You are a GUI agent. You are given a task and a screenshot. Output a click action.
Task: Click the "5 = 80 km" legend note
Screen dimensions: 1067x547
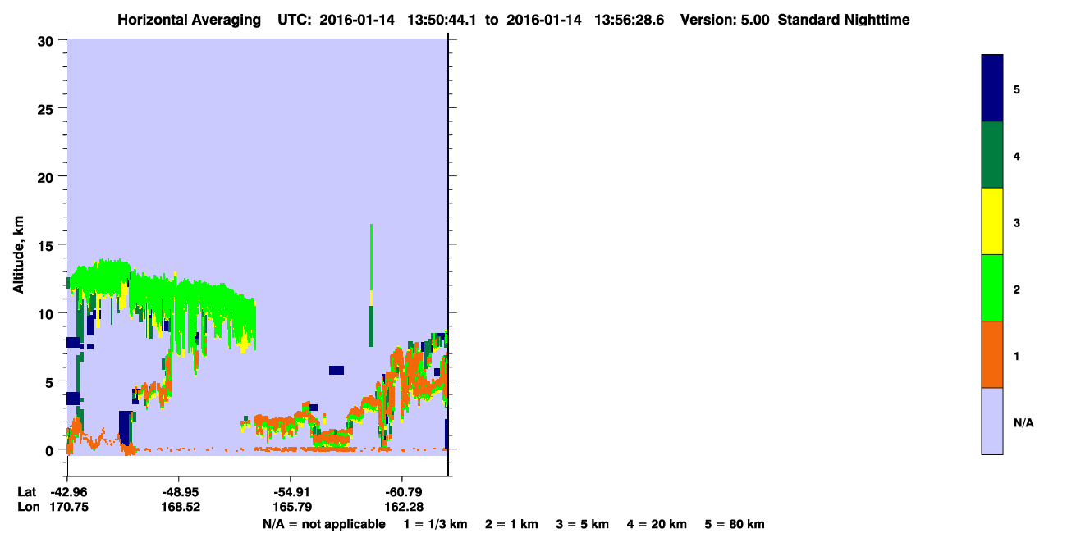pyautogui.click(x=735, y=524)
